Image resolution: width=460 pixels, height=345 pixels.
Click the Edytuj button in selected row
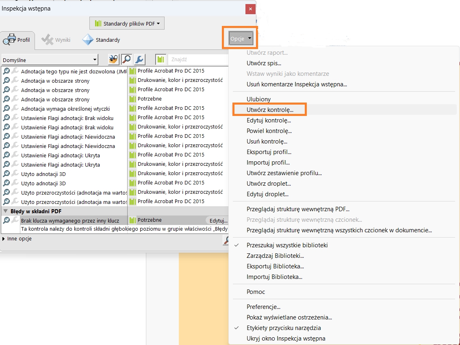(218, 221)
